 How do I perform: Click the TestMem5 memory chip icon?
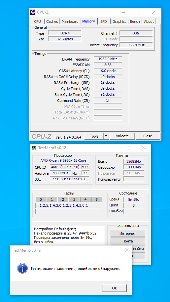(x=34, y=148)
